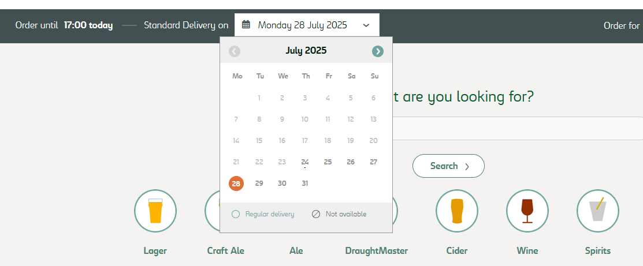The width and height of the screenshot is (643, 266).
Task: Select the Cider glass category icon
Action: click(456, 211)
